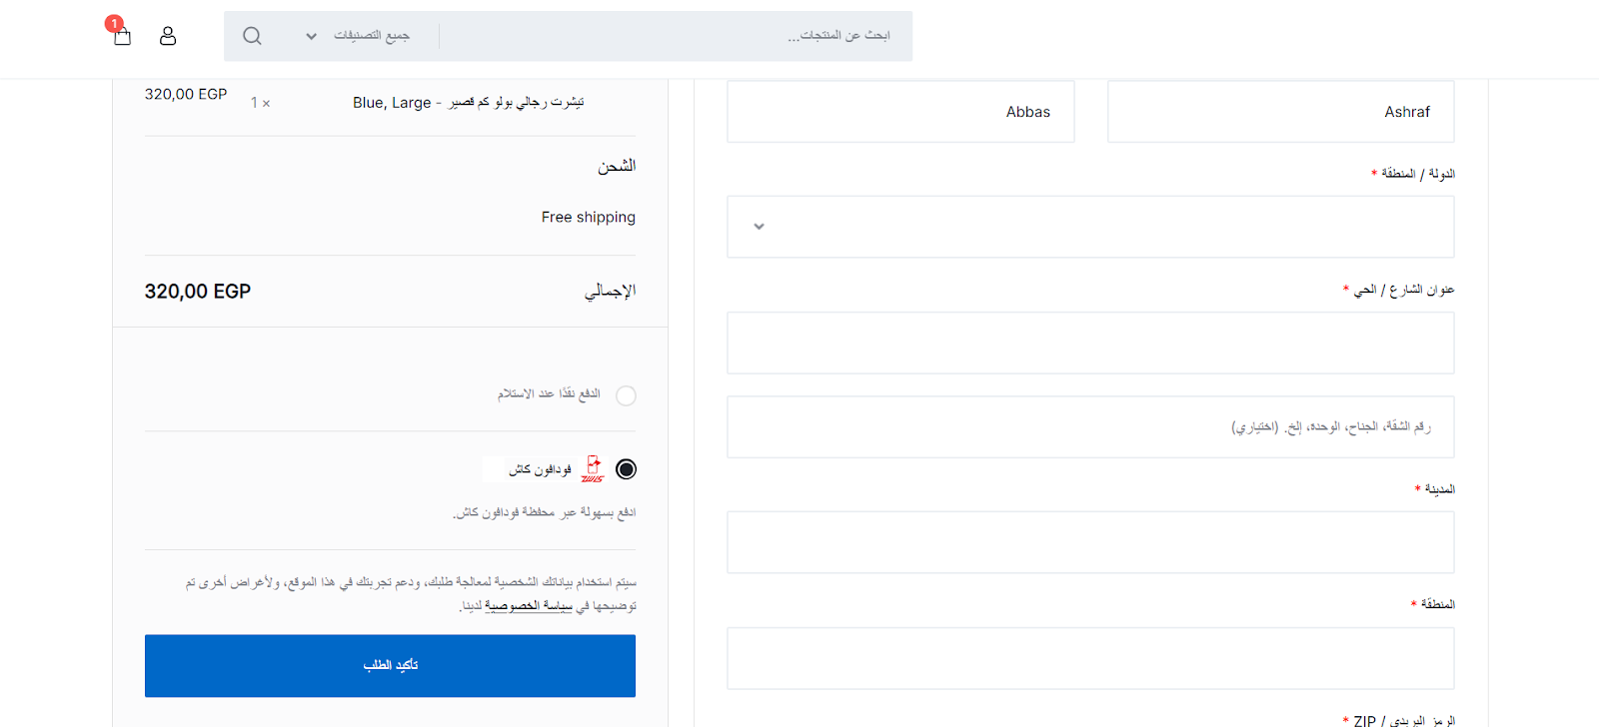Click the street address input field

point(1090,343)
